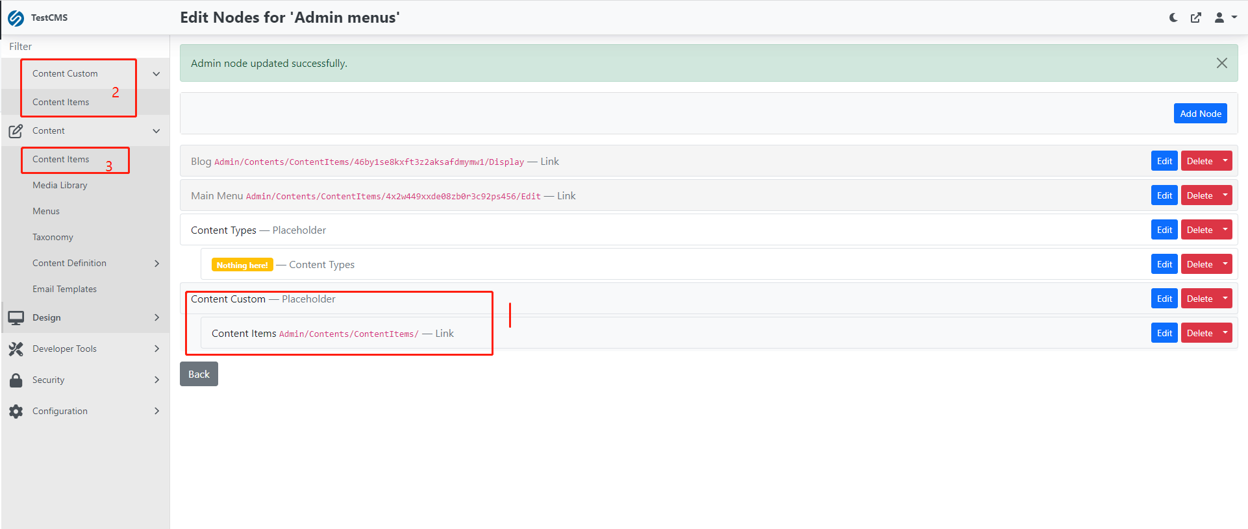
Task: Edit the Main Menu node
Action: click(x=1164, y=195)
